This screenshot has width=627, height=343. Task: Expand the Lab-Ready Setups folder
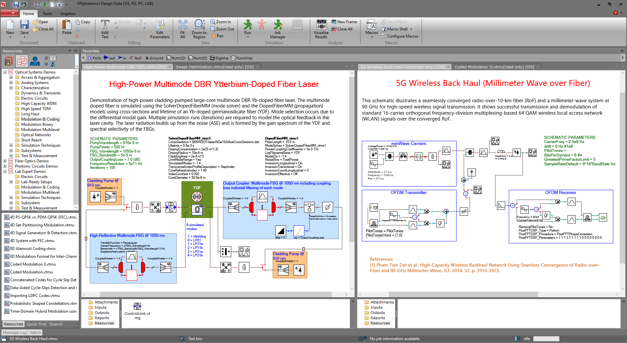point(11,182)
